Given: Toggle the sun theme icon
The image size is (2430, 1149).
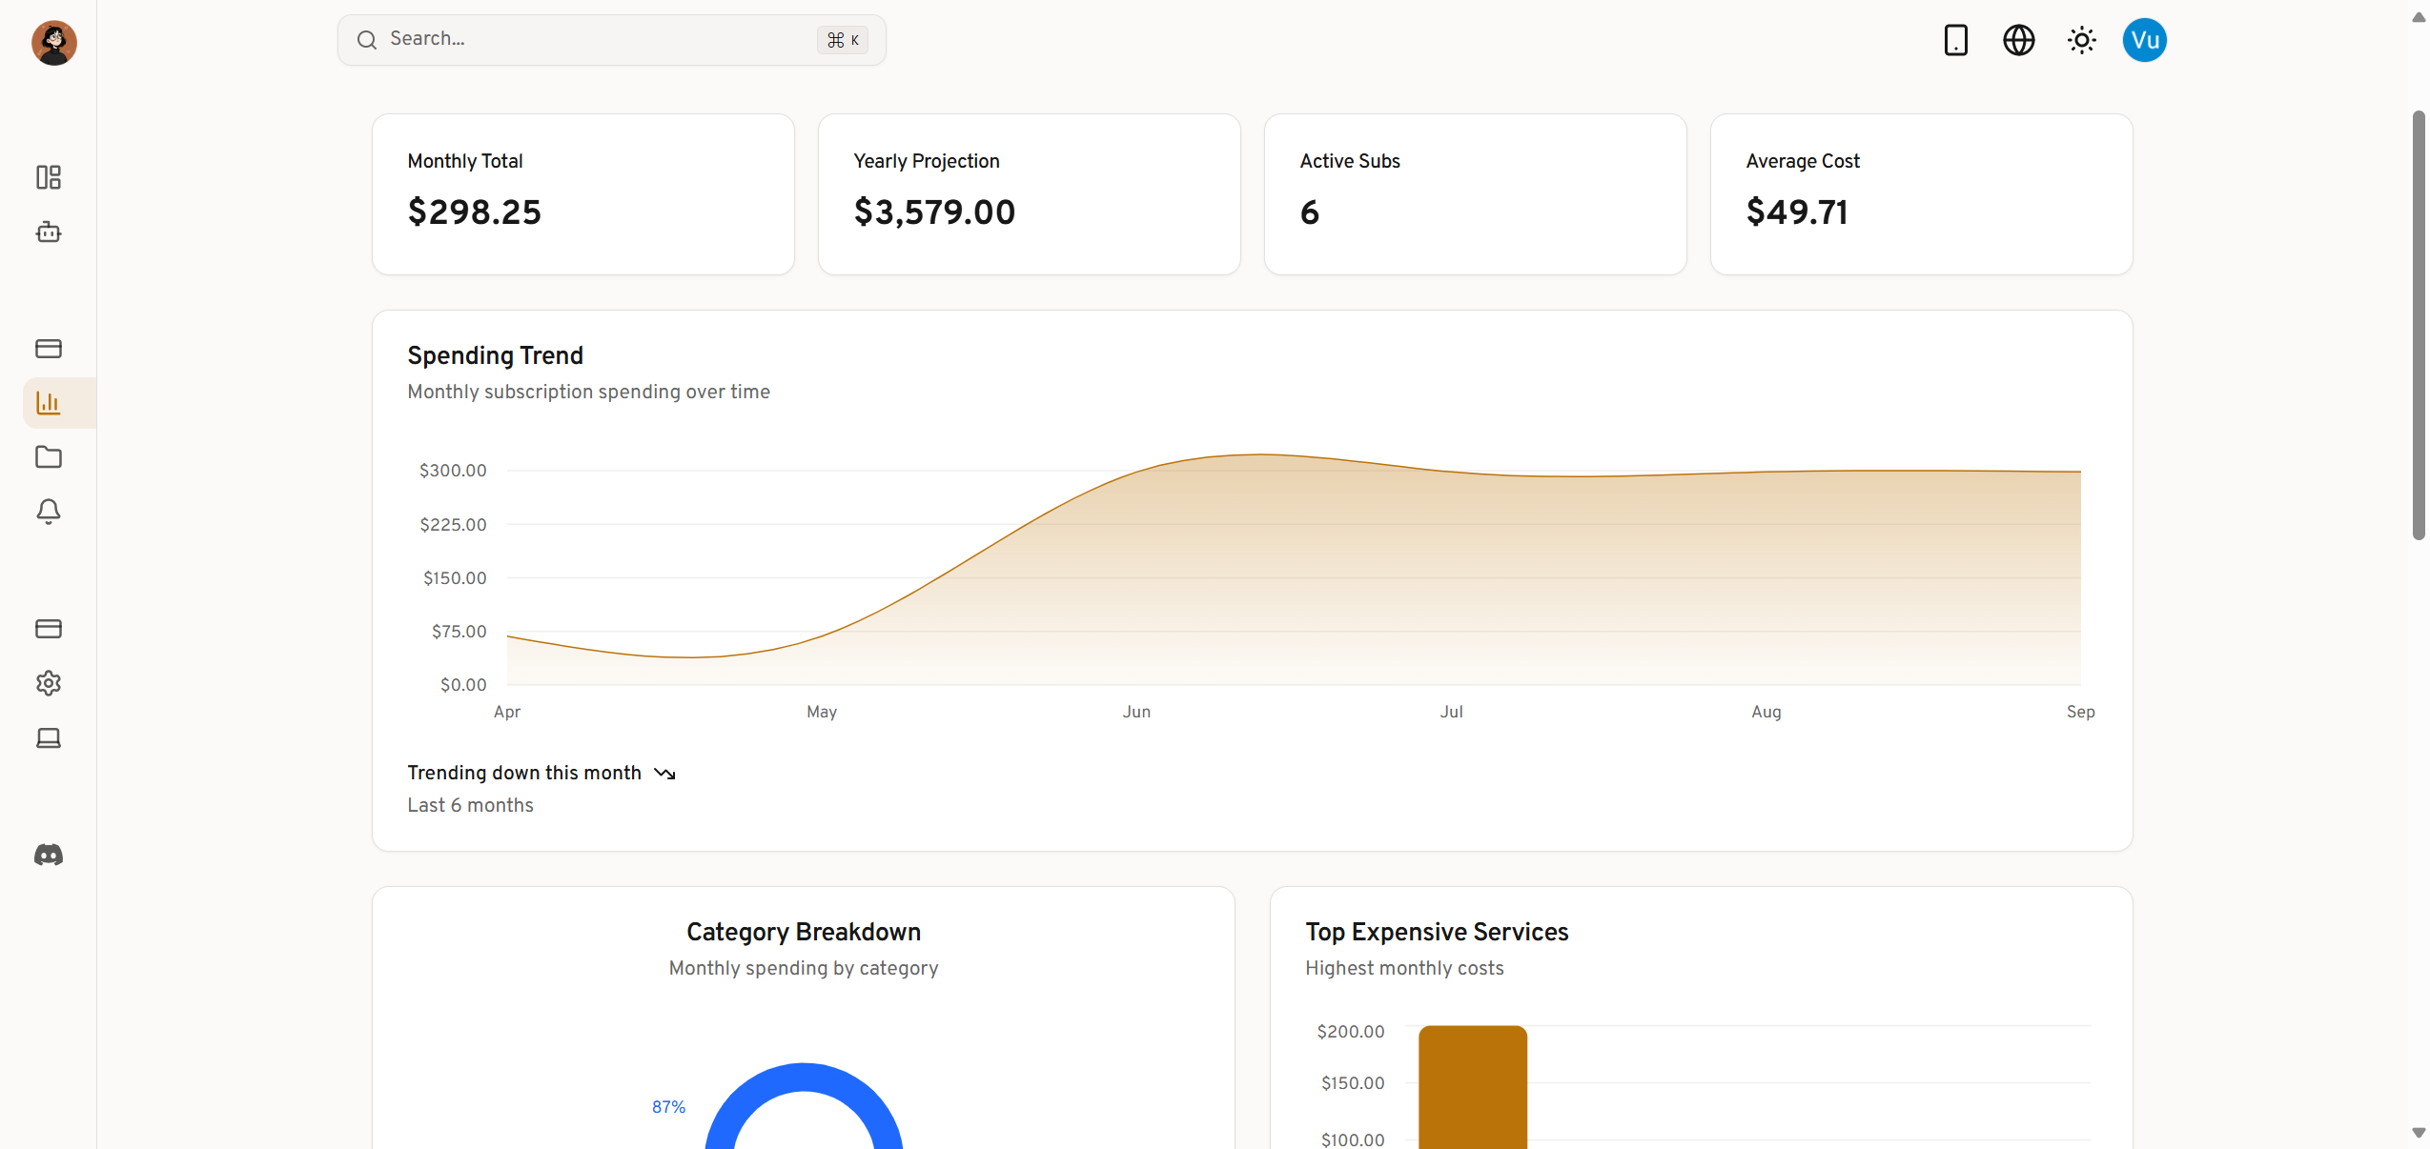Looking at the screenshot, I should click(2082, 40).
